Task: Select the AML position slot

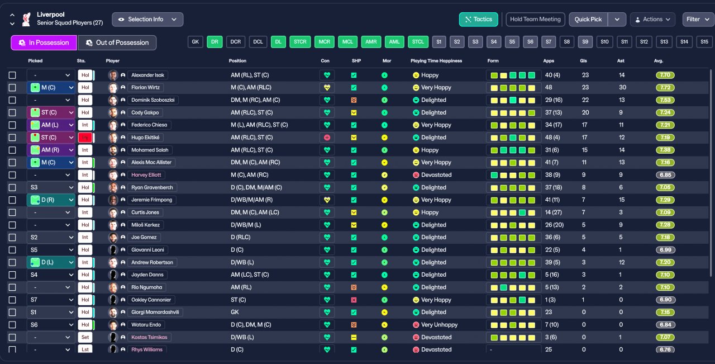Action: pos(395,42)
